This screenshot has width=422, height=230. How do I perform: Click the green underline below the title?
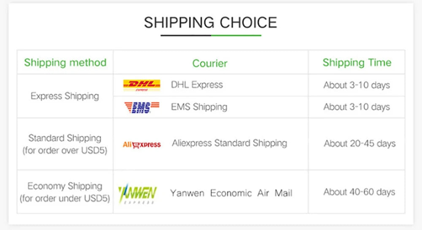pyautogui.click(x=236, y=35)
